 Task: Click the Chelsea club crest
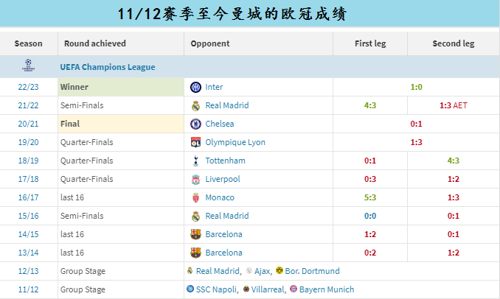[195, 124]
